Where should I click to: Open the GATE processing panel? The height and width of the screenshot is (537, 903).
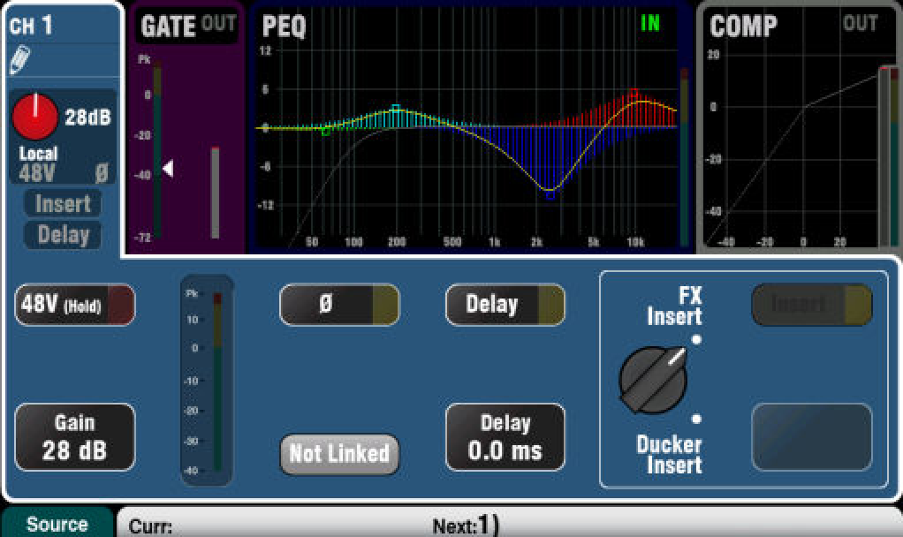tap(186, 129)
